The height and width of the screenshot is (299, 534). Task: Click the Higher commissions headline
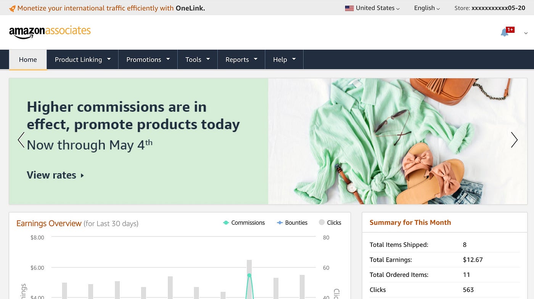[x=133, y=115]
